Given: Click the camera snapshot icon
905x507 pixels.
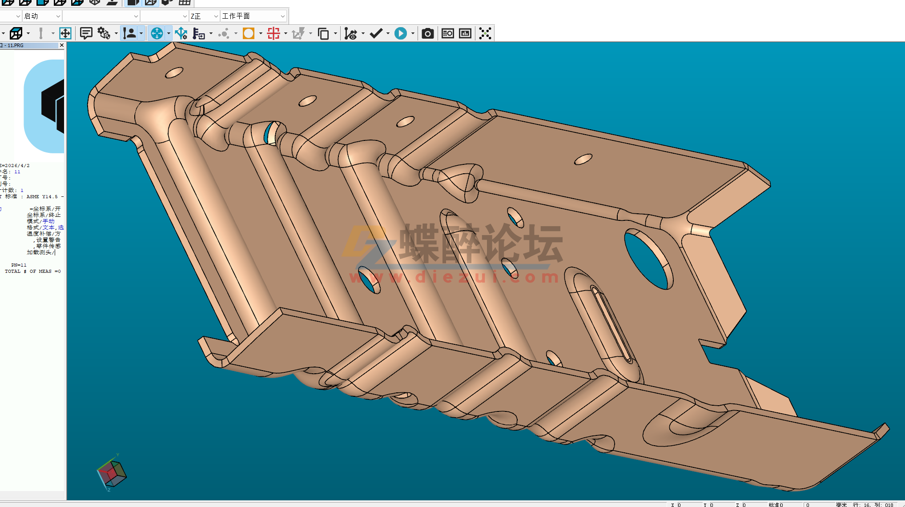Looking at the screenshot, I should (428, 33).
